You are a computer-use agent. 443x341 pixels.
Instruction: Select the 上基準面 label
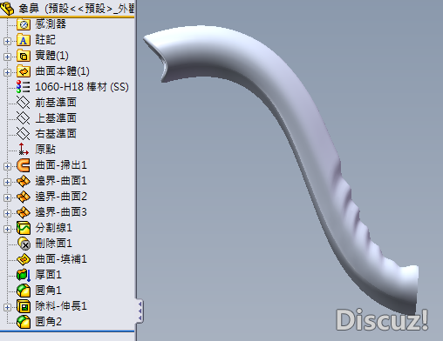(x=56, y=118)
